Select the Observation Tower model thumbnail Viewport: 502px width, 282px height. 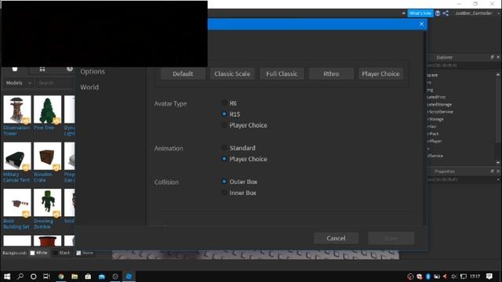pos(17,110)
